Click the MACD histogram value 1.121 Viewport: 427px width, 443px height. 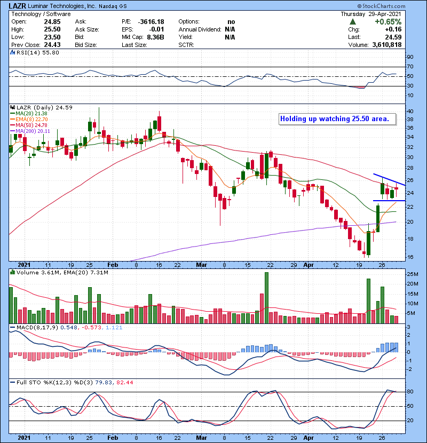tap(114, 328)
